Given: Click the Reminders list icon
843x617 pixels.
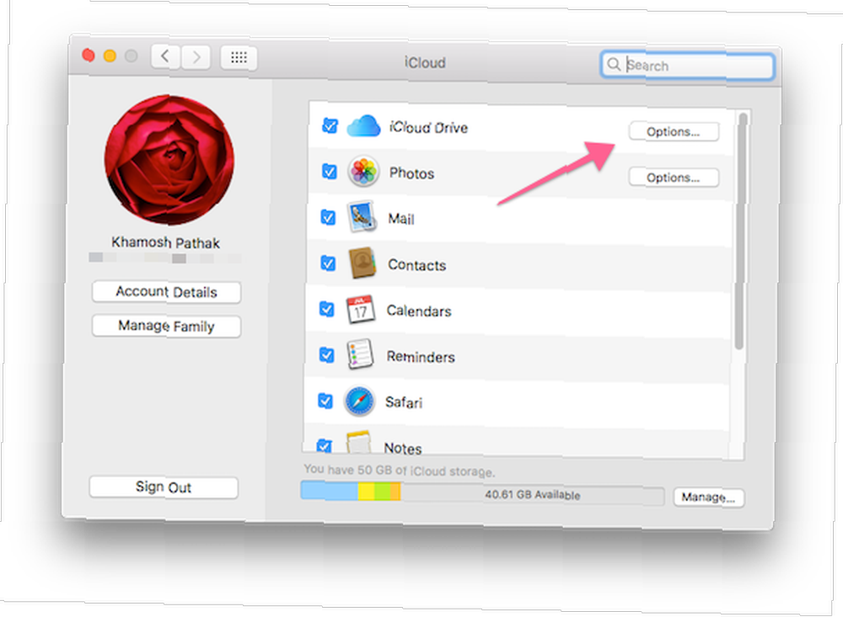Looking at the screenshot, I should (x=360, y=354).
